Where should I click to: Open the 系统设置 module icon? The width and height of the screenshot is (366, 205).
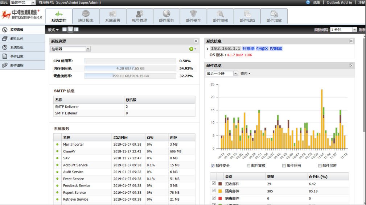[112, 14]
